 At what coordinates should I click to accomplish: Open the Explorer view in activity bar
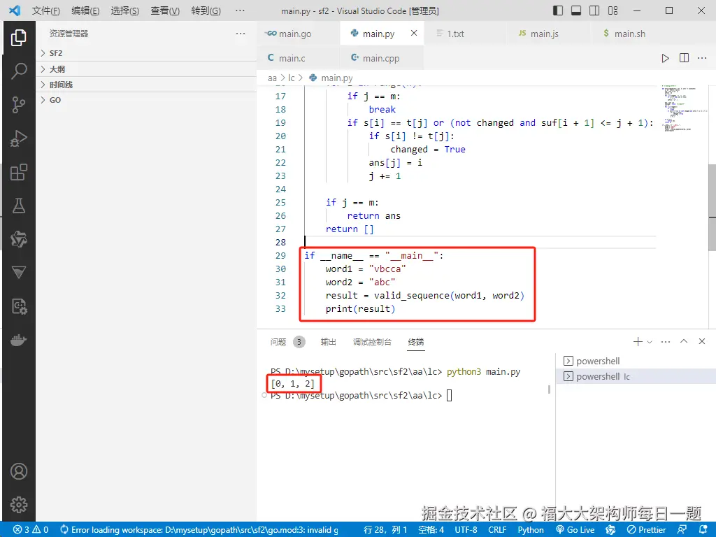[x=19, y=38]
